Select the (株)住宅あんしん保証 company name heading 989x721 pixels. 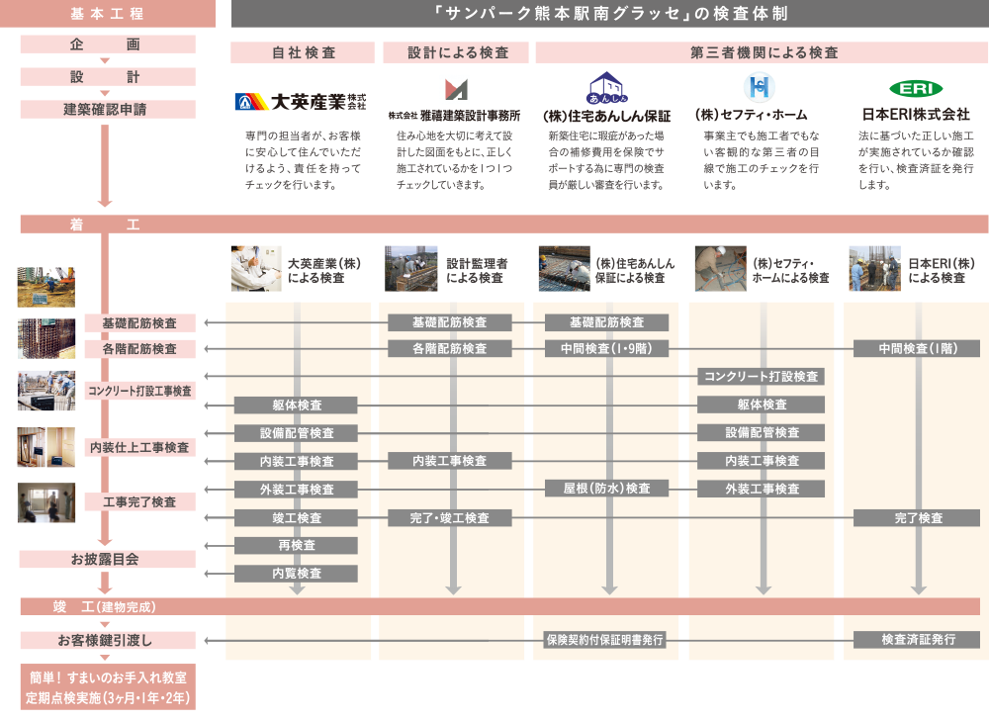(x=607, y=116)
